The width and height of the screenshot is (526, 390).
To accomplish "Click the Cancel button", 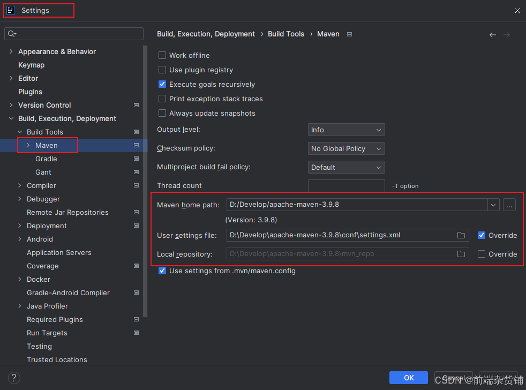I will coord(454,378).
